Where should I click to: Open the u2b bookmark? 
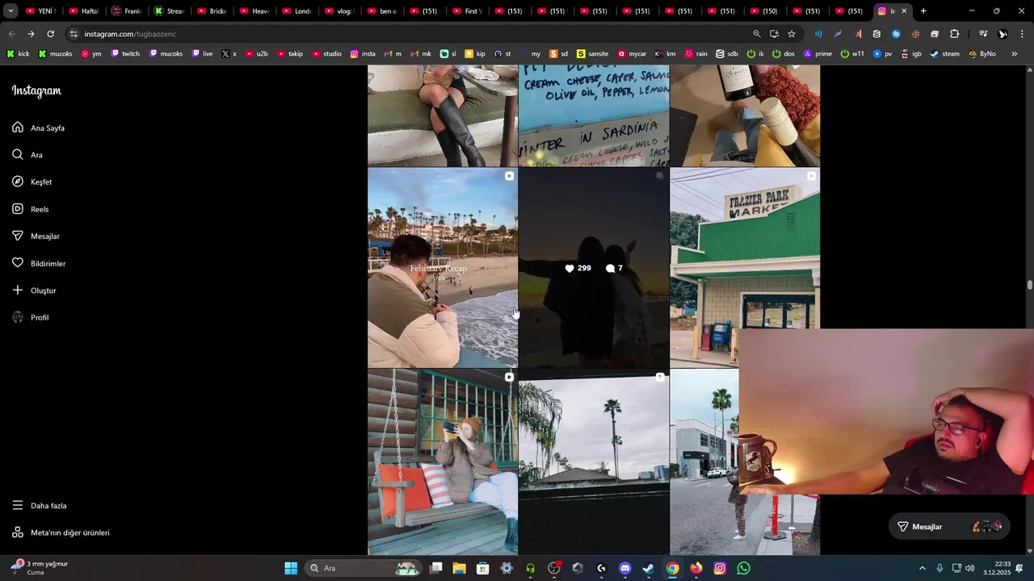point(256,54)
